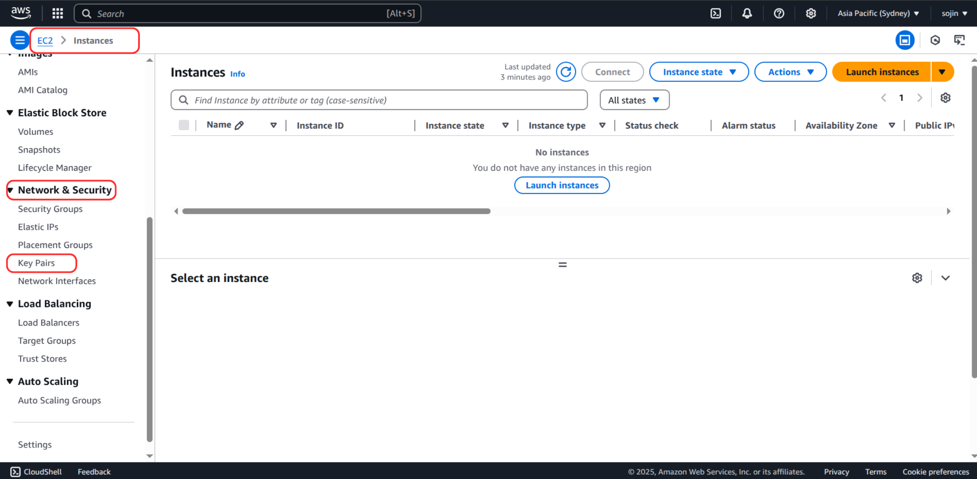Image resolution: width=977 pixels, height=479 pixels.
Task: Open the Actions dropdown
Action: pyautogui.click(x=790, y=72)
